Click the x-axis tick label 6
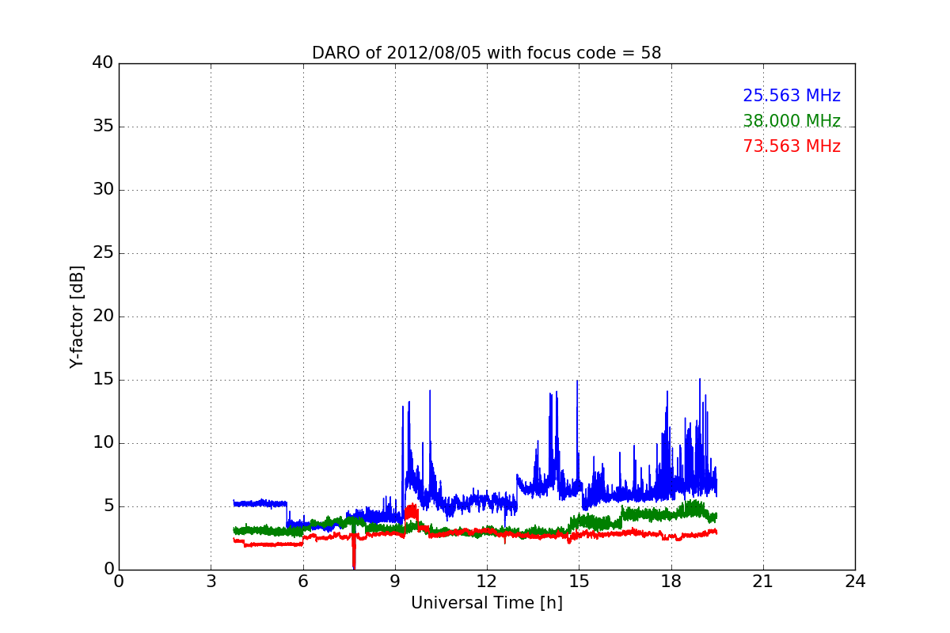 click(x=302, y=582)
